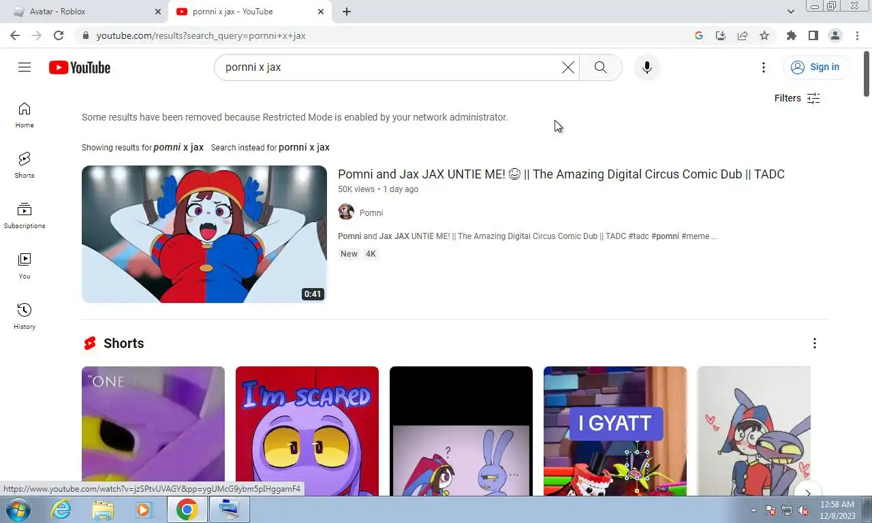Click the Chrome taskbar icon

tap(187, 509)
